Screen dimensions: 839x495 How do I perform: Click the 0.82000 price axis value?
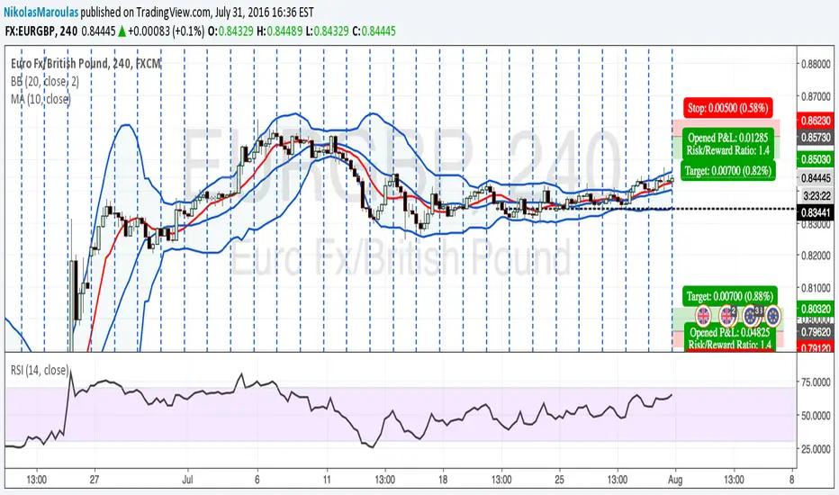click(x=816, y=256)
